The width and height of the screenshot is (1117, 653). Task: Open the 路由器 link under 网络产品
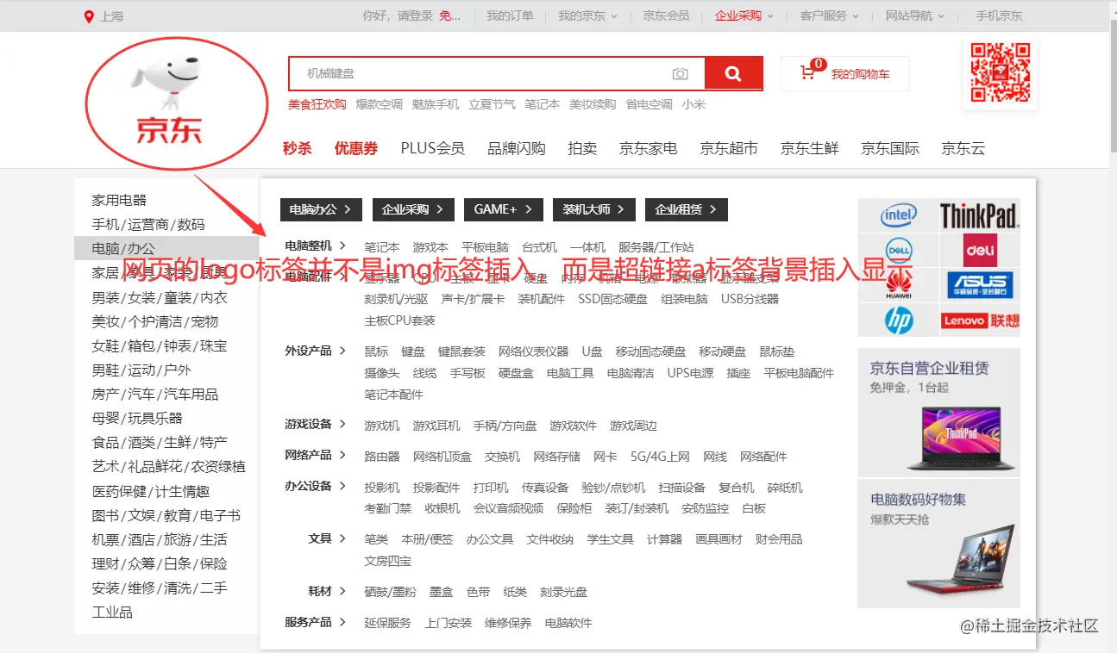(x=382, y=457)
